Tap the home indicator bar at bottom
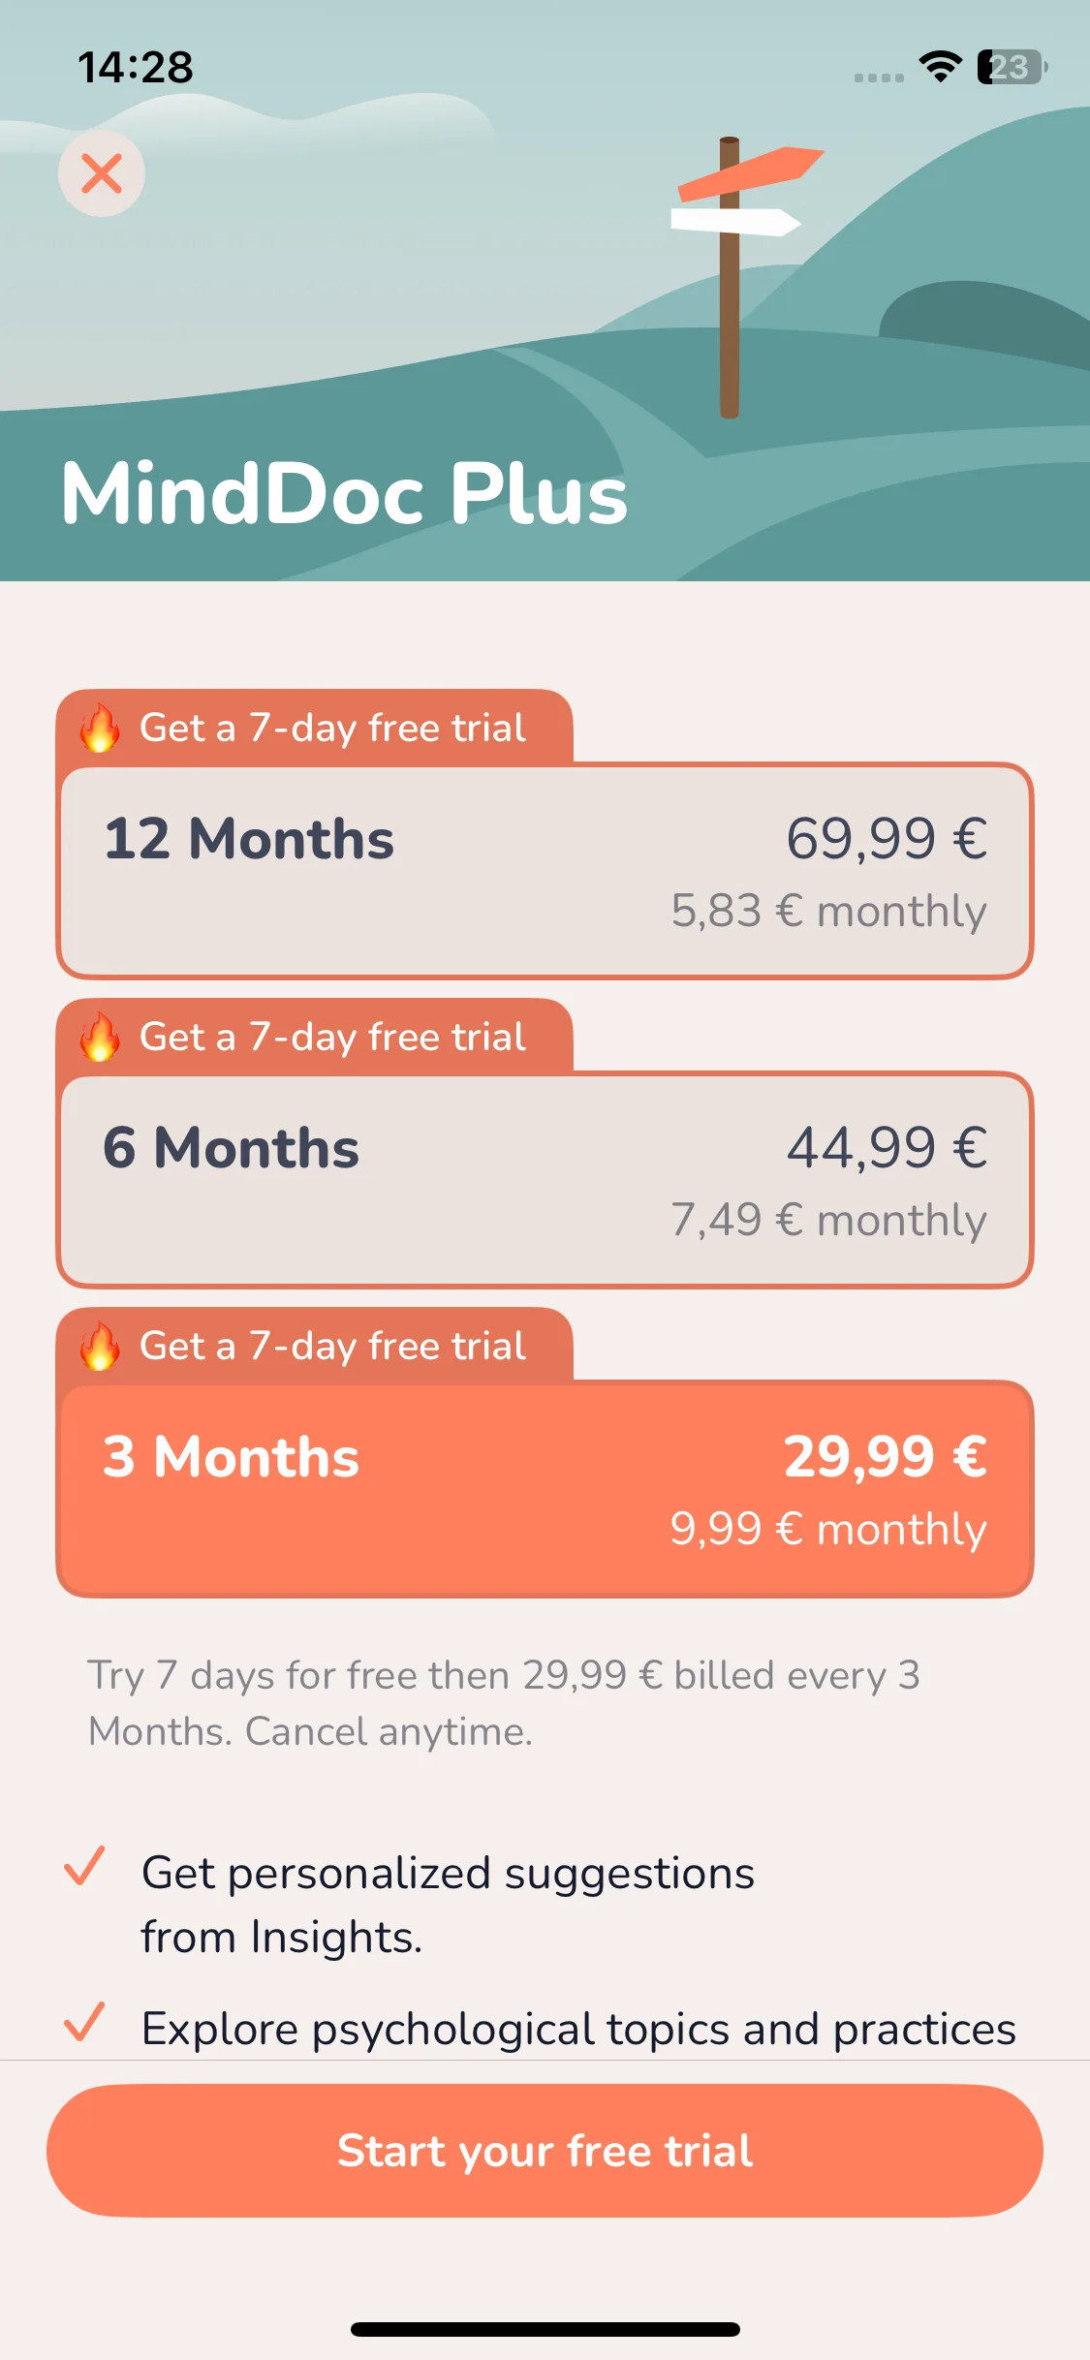Viewport: 1090px width, 2360px height. [545, 2329]
